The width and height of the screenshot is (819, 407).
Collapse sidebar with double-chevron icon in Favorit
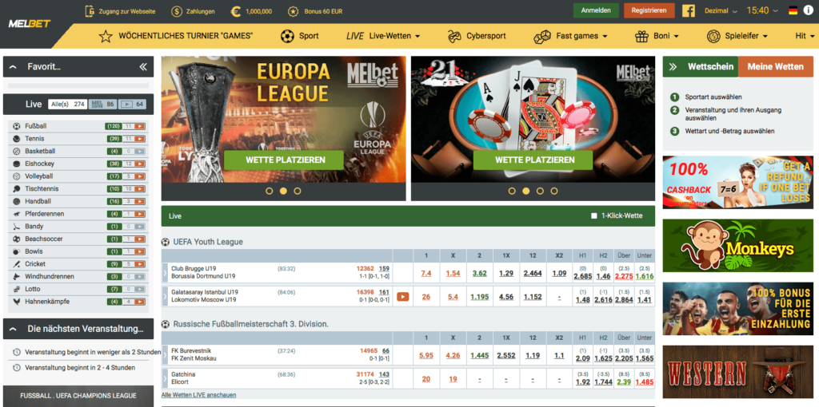click(143, 67)
